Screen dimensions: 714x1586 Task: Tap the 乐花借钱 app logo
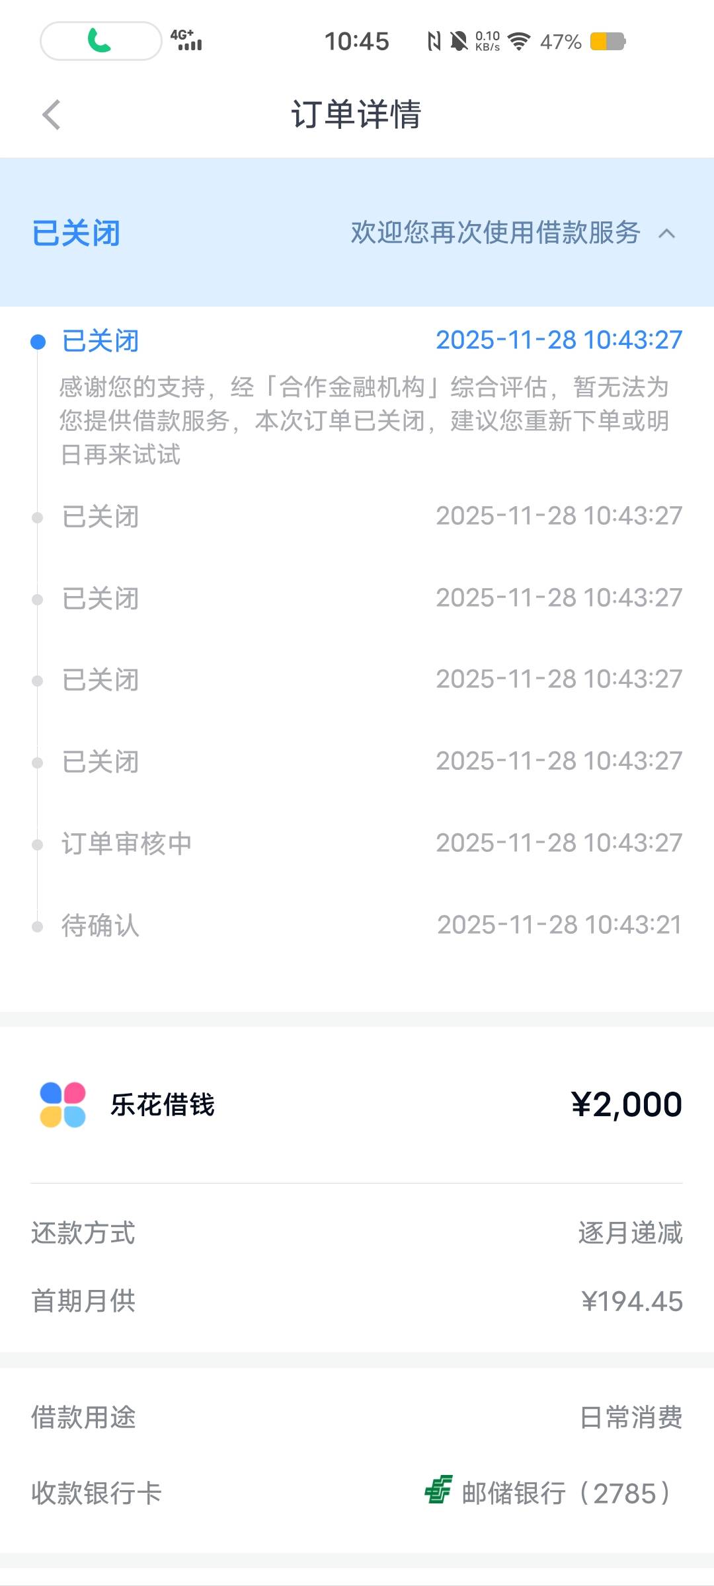(x=63, y=1104)
